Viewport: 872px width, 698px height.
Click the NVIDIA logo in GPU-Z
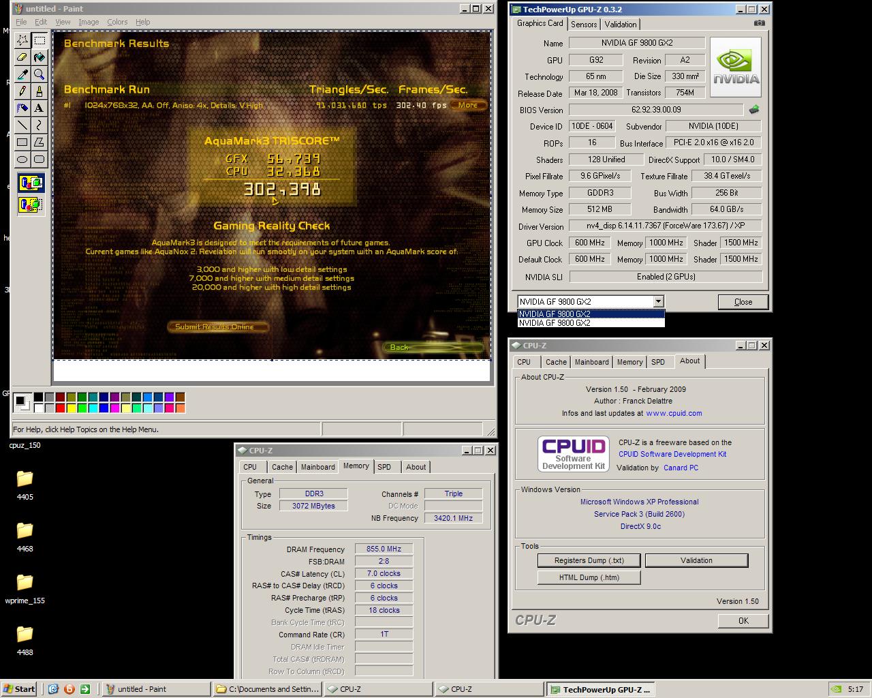click(736, 67)
